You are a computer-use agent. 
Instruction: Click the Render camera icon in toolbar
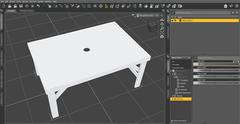tap(180, 6)
